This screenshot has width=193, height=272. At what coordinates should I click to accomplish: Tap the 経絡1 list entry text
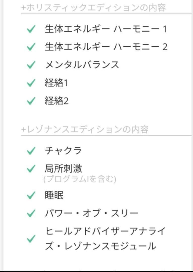tap(56, 83)
